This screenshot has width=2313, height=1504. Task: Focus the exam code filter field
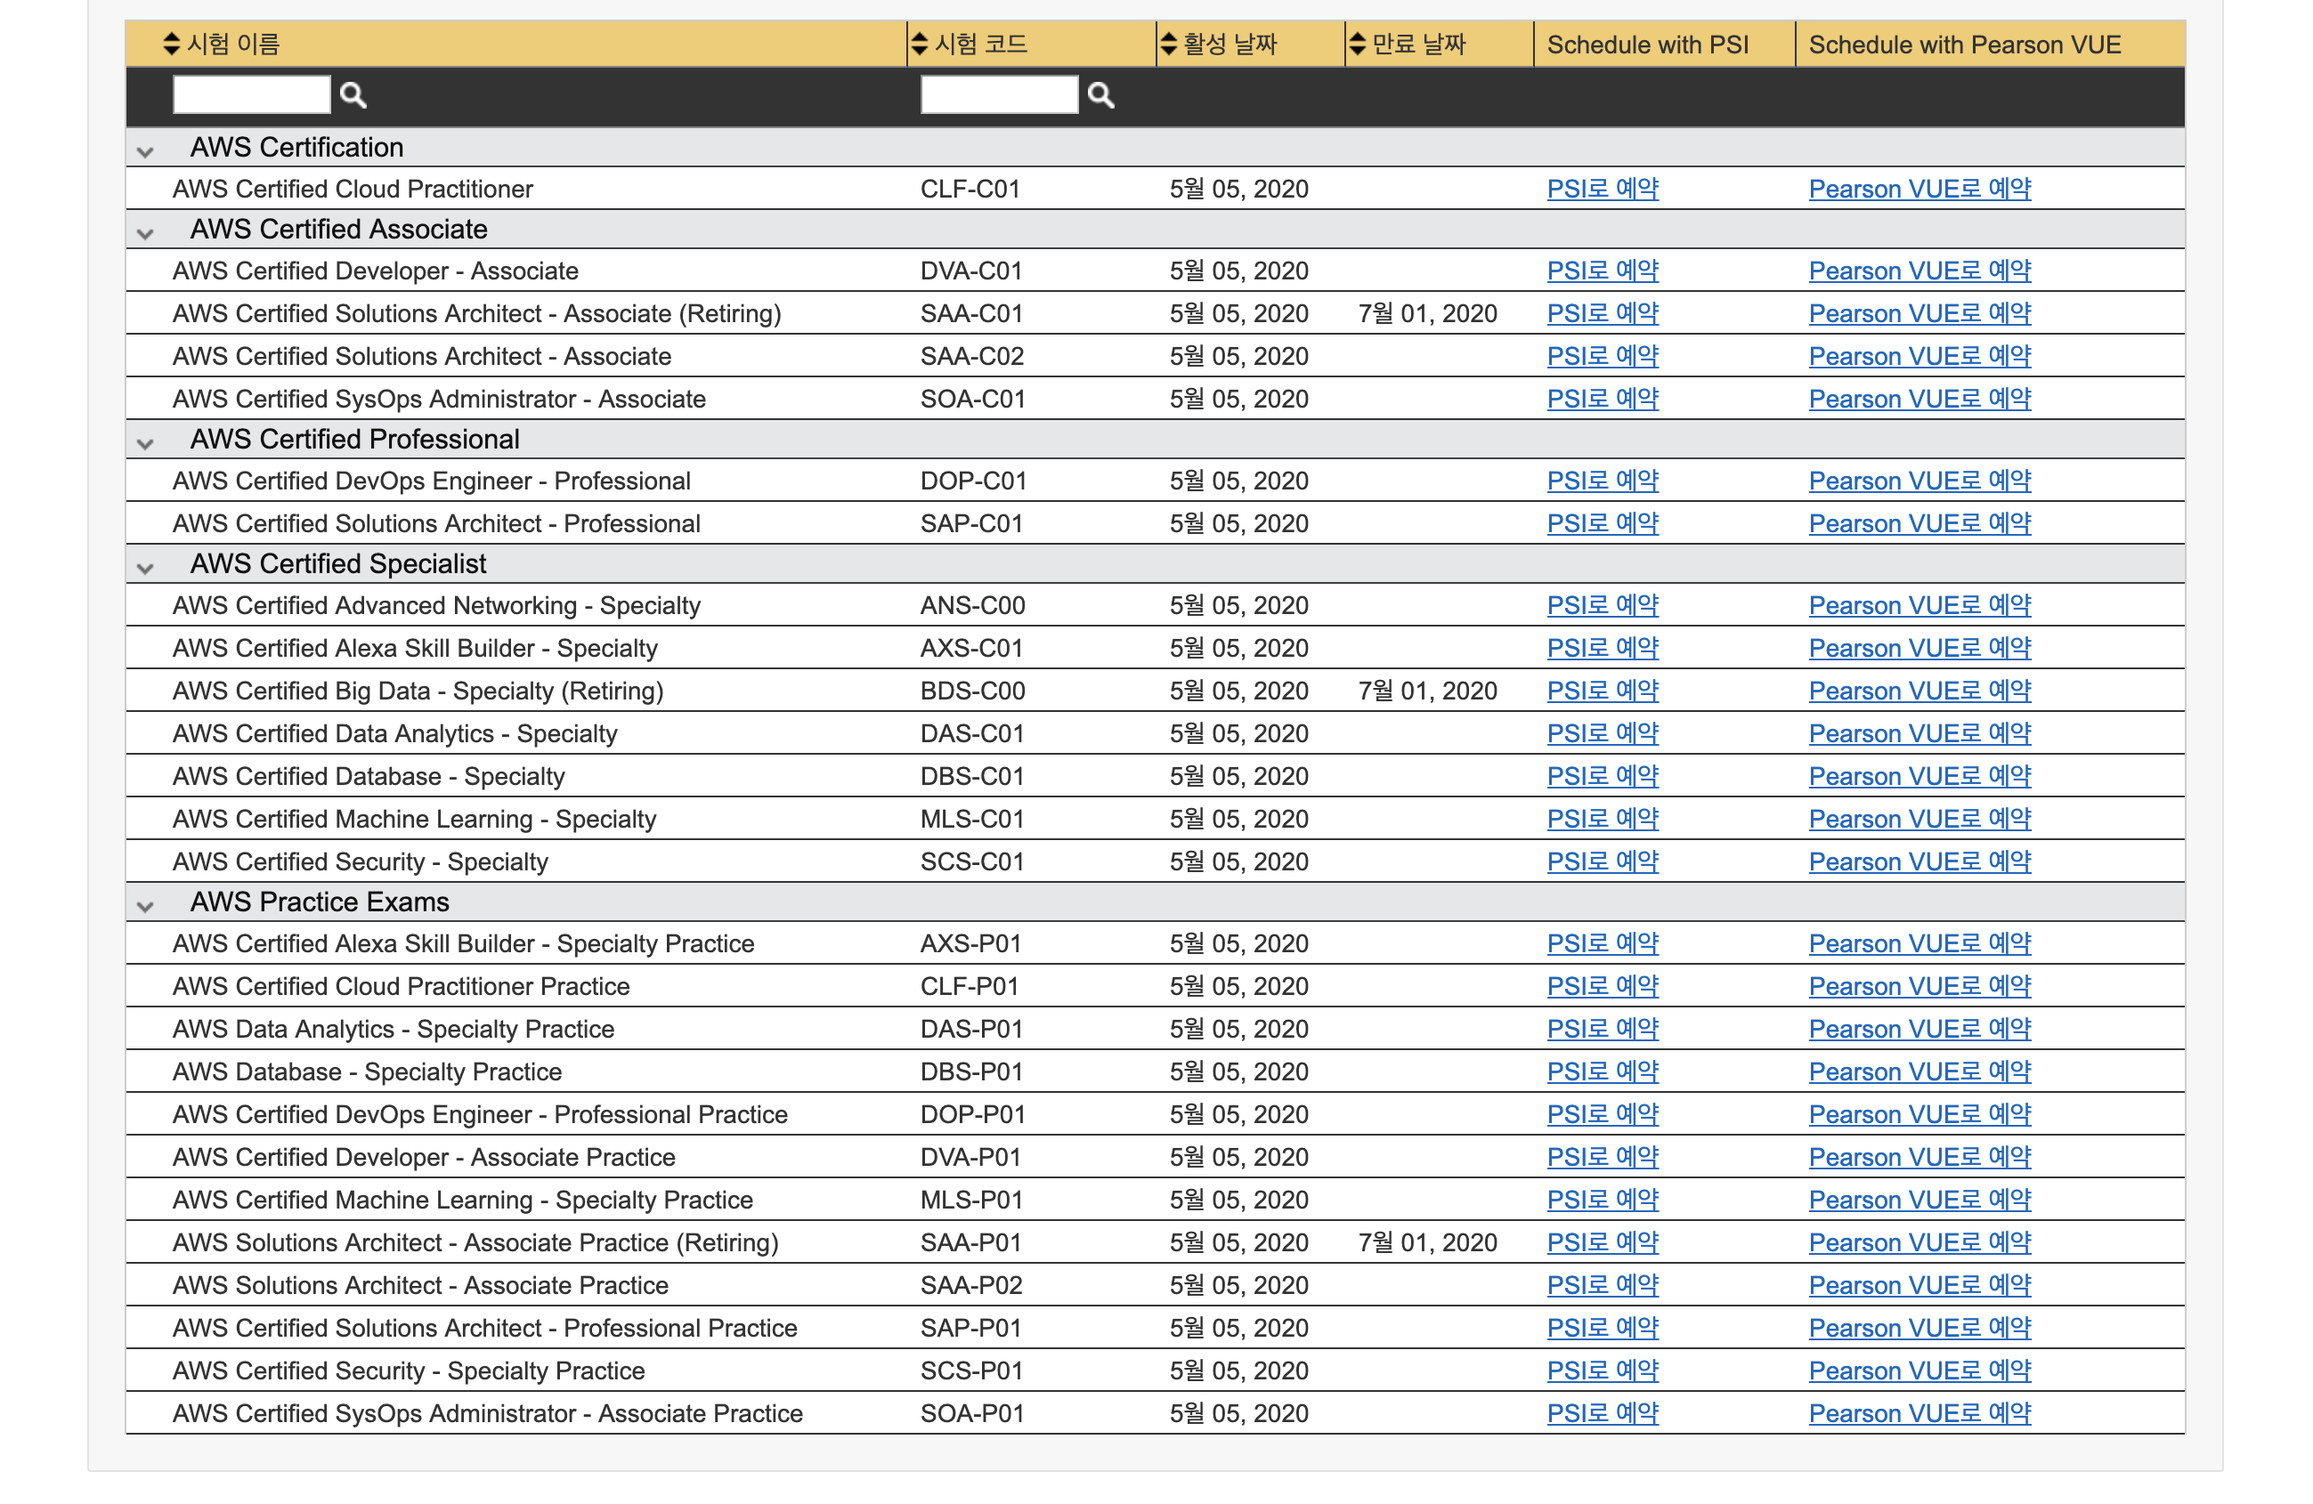(998, 94)
